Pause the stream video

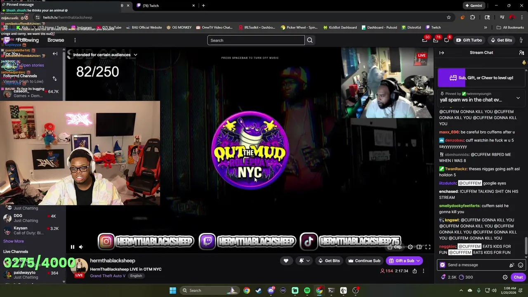(x=72, y=247)
